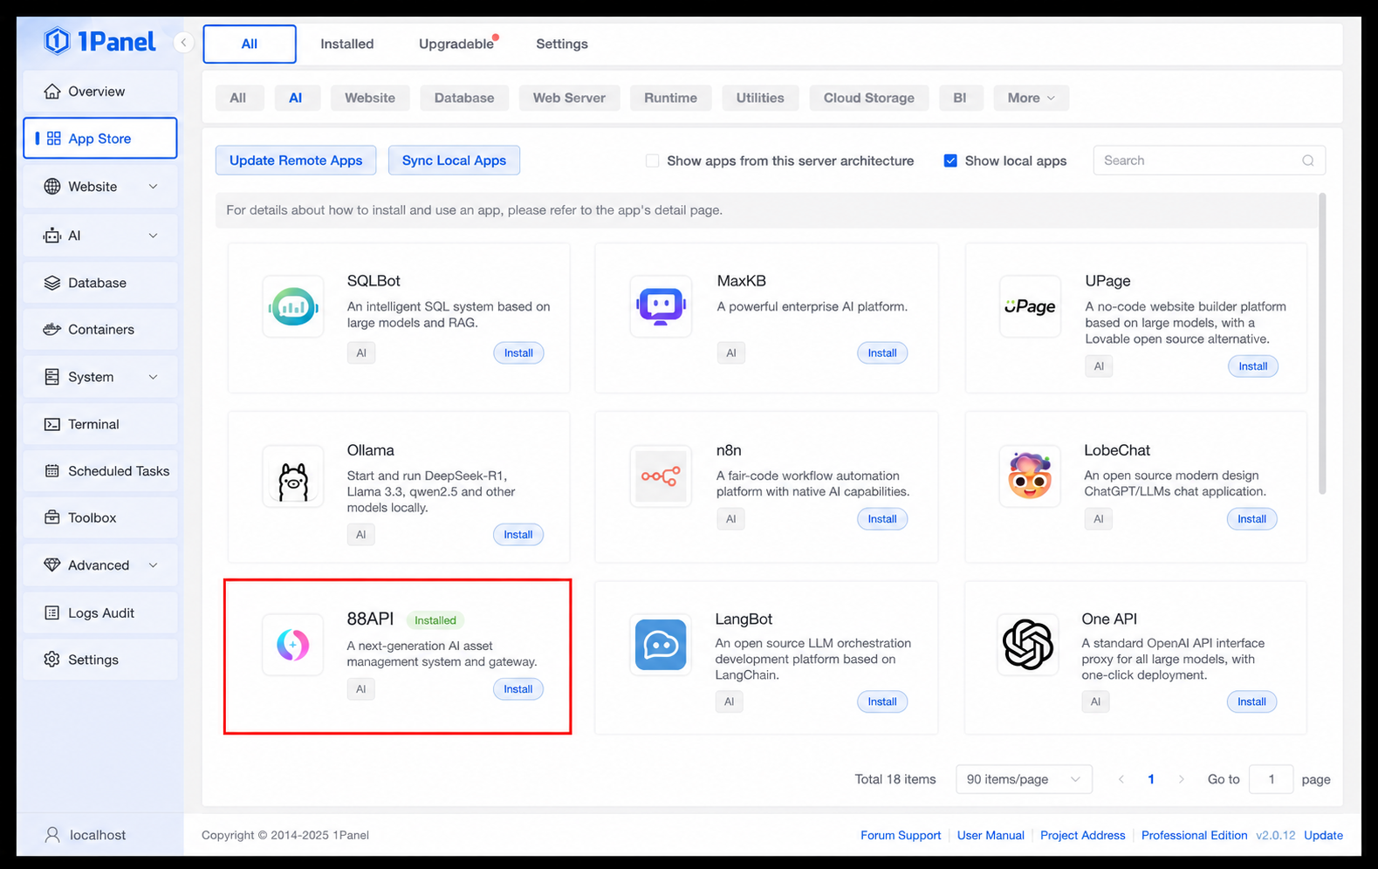Click the App Store grid icon
This screenshot has width=1378, height=869.
pyautogui.click(x=53, y=139)
